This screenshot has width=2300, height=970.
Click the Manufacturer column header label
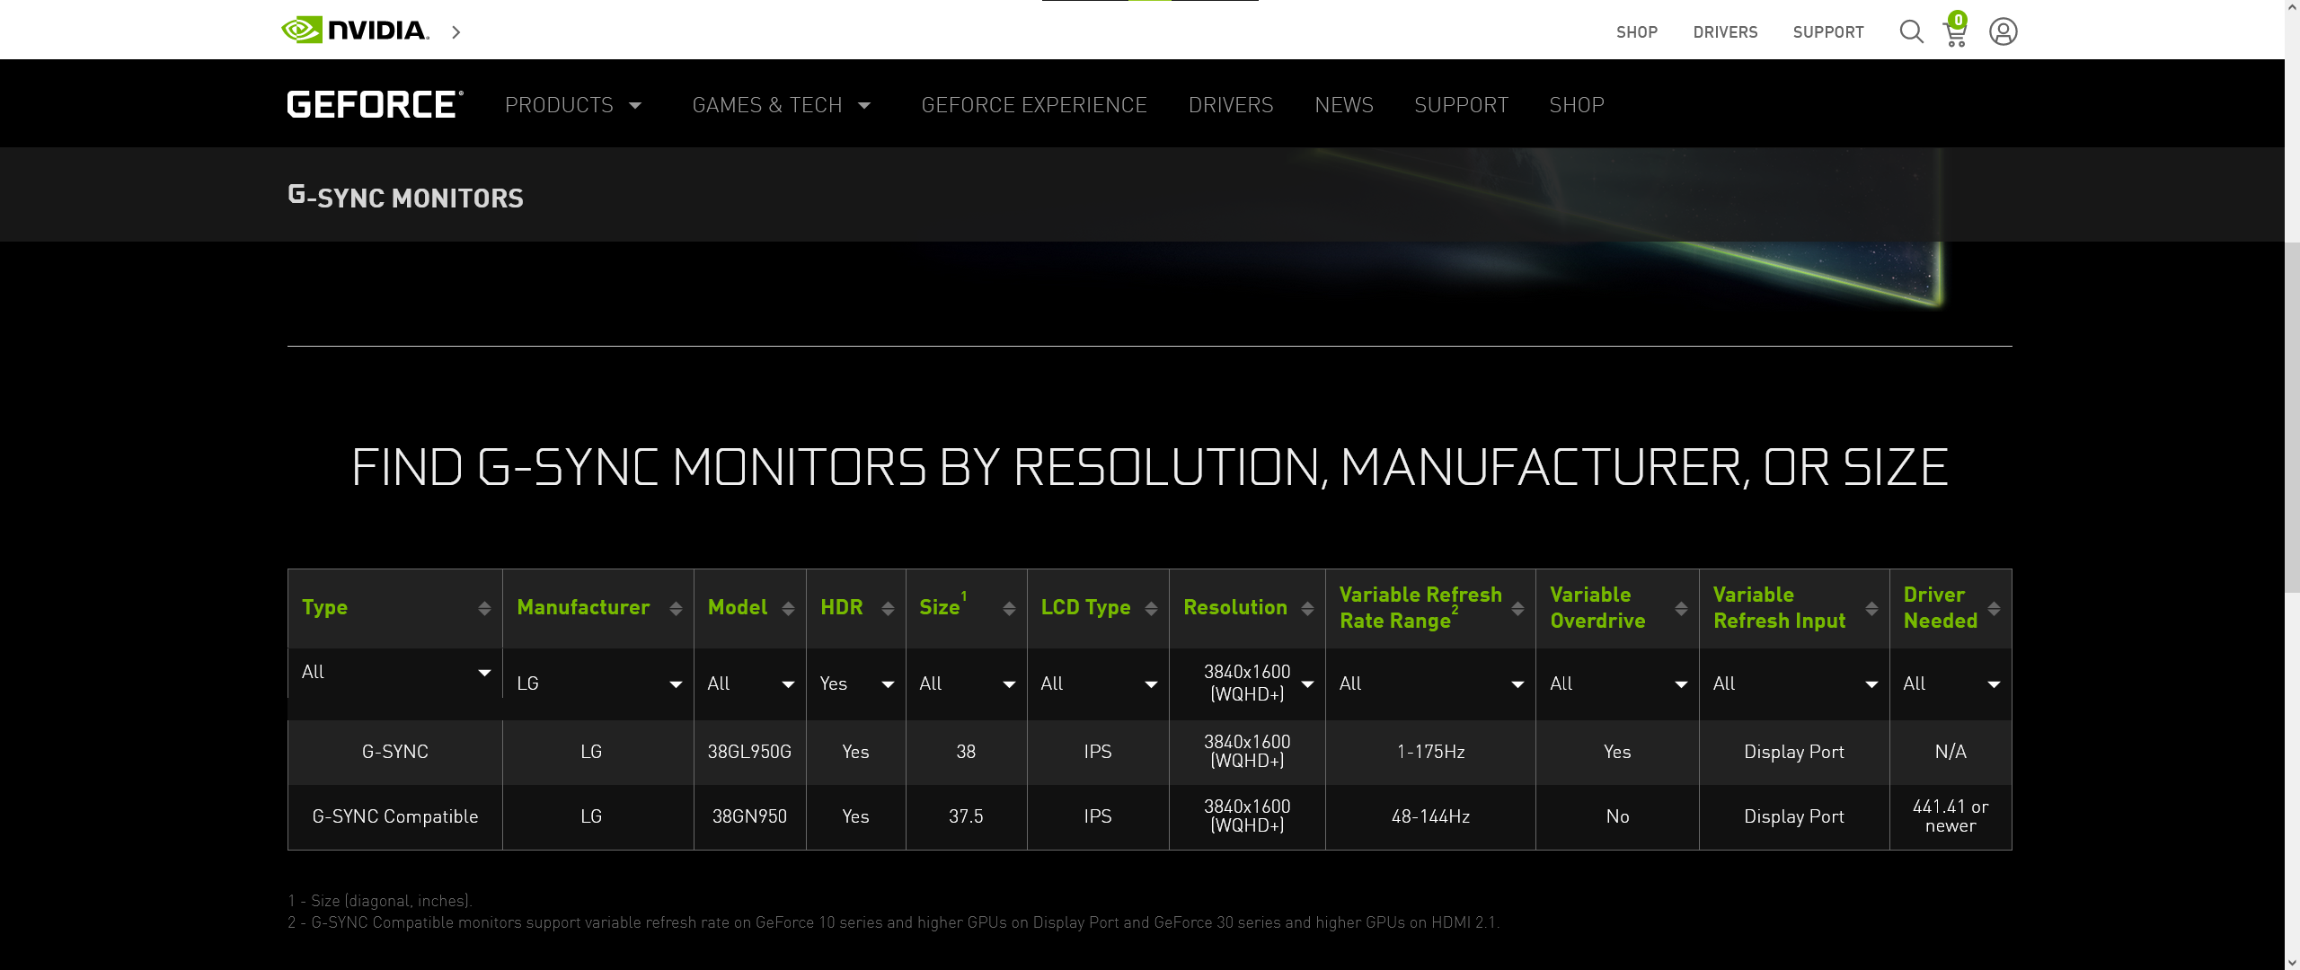[x=583, y=608]
